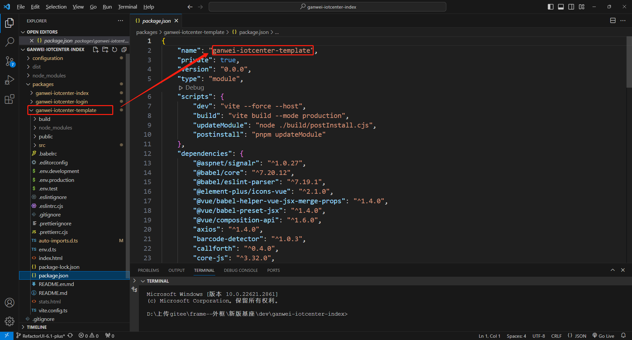Toggle primary side bar layout icon

pos(550,7)
